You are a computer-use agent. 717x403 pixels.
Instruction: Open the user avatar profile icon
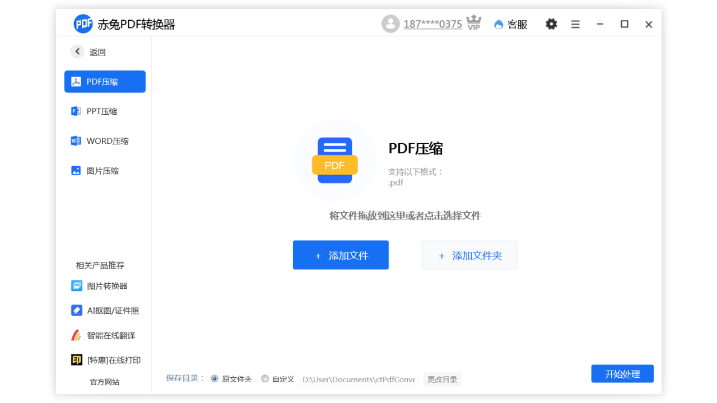tap(390, 24)
